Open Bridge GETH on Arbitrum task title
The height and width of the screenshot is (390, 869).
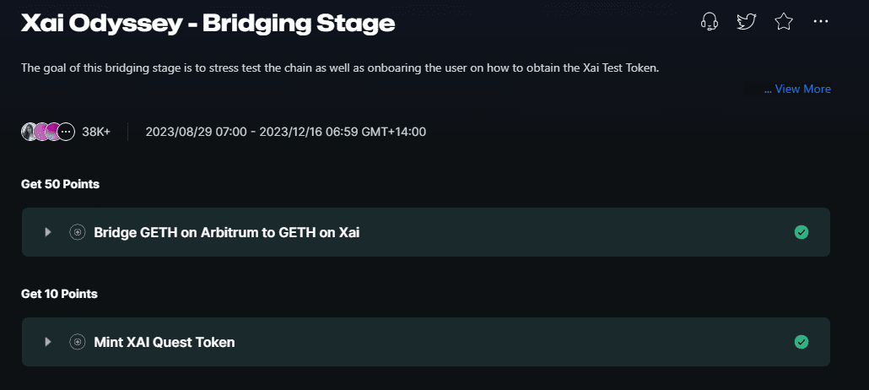[x=227, y=232]
